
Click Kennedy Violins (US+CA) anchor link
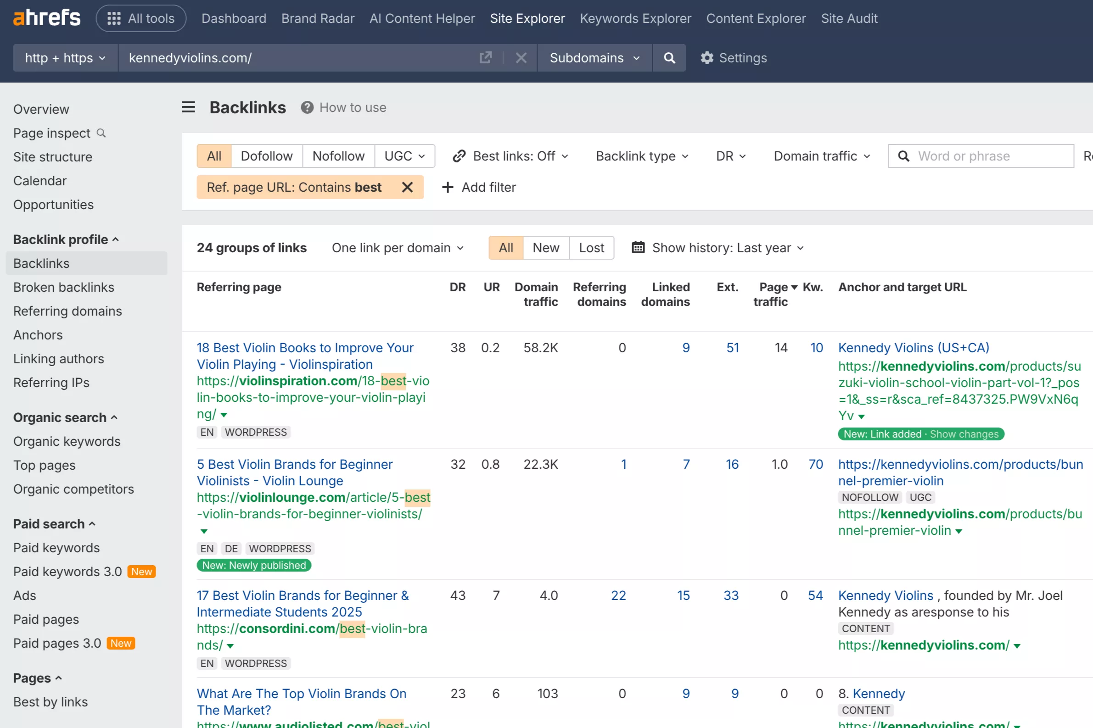coord(913,348)
